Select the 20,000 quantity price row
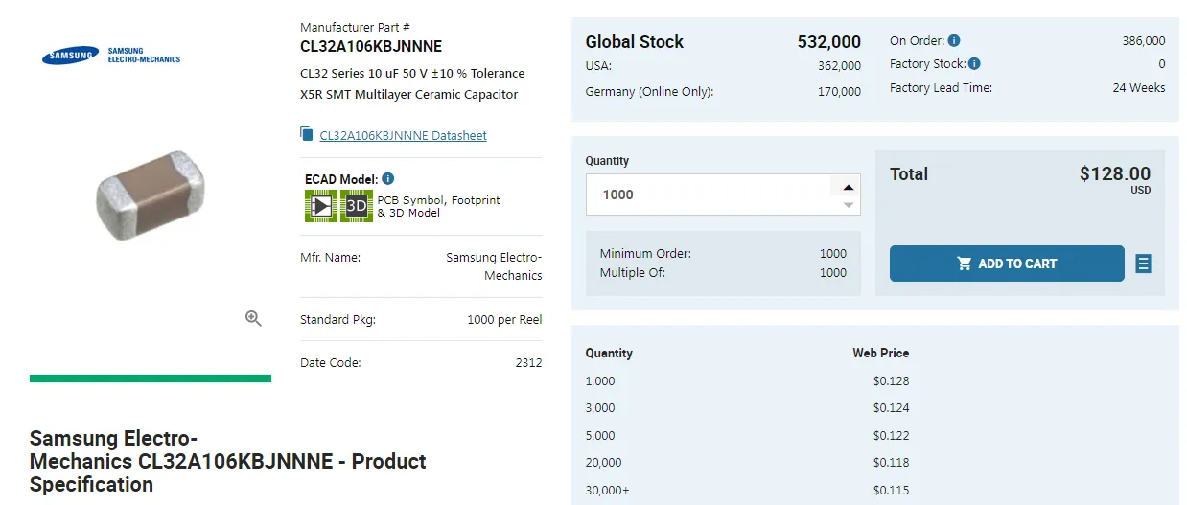The height and width of the screenshot is (505, 1187). click(747, 463)
